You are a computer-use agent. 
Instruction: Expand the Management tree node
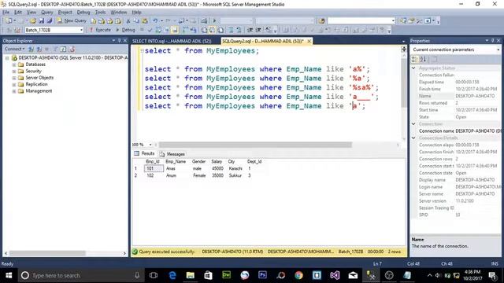[14, 91]
